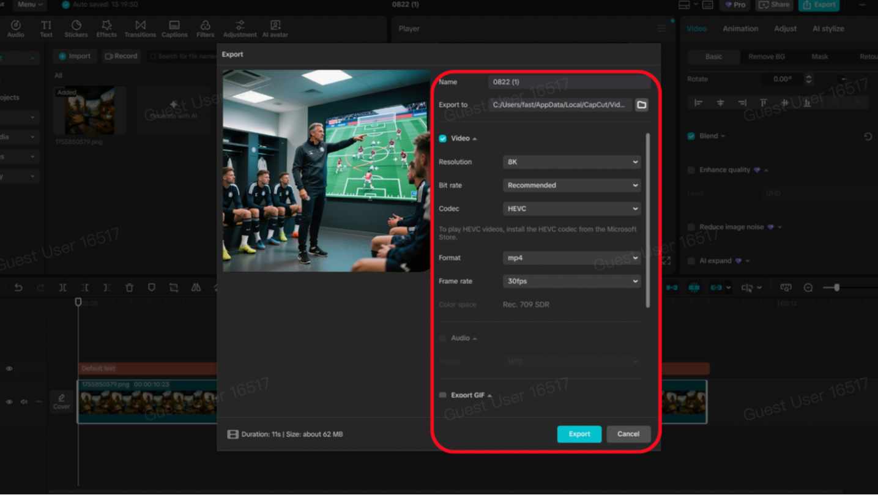Viewport: 878px width, 495px height.
Task: Open the Menu in the title bar
Action: (30, 4)
